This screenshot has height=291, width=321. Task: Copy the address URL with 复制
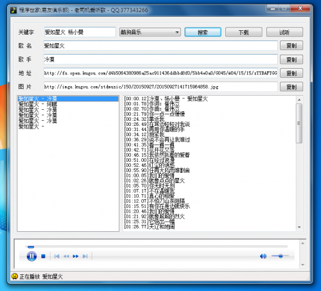pyautogui.click(x=291, y=73)
